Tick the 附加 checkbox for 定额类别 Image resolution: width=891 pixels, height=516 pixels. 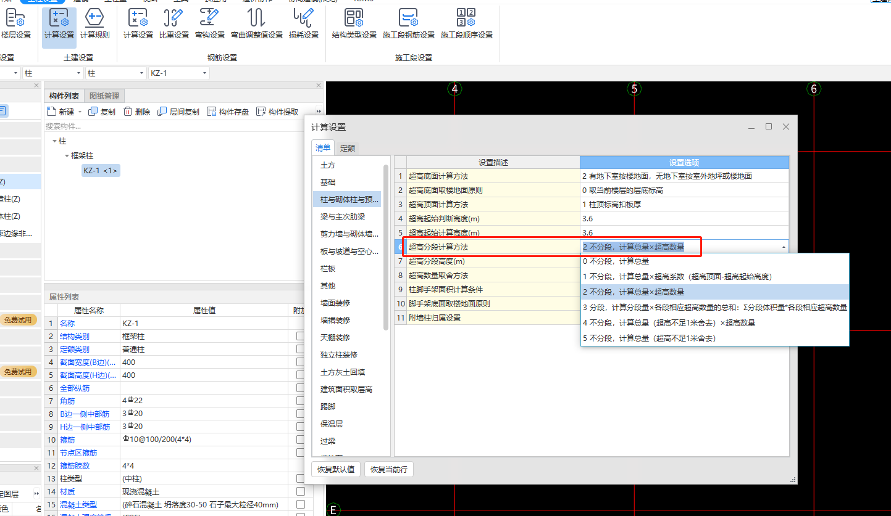point(300,349)
